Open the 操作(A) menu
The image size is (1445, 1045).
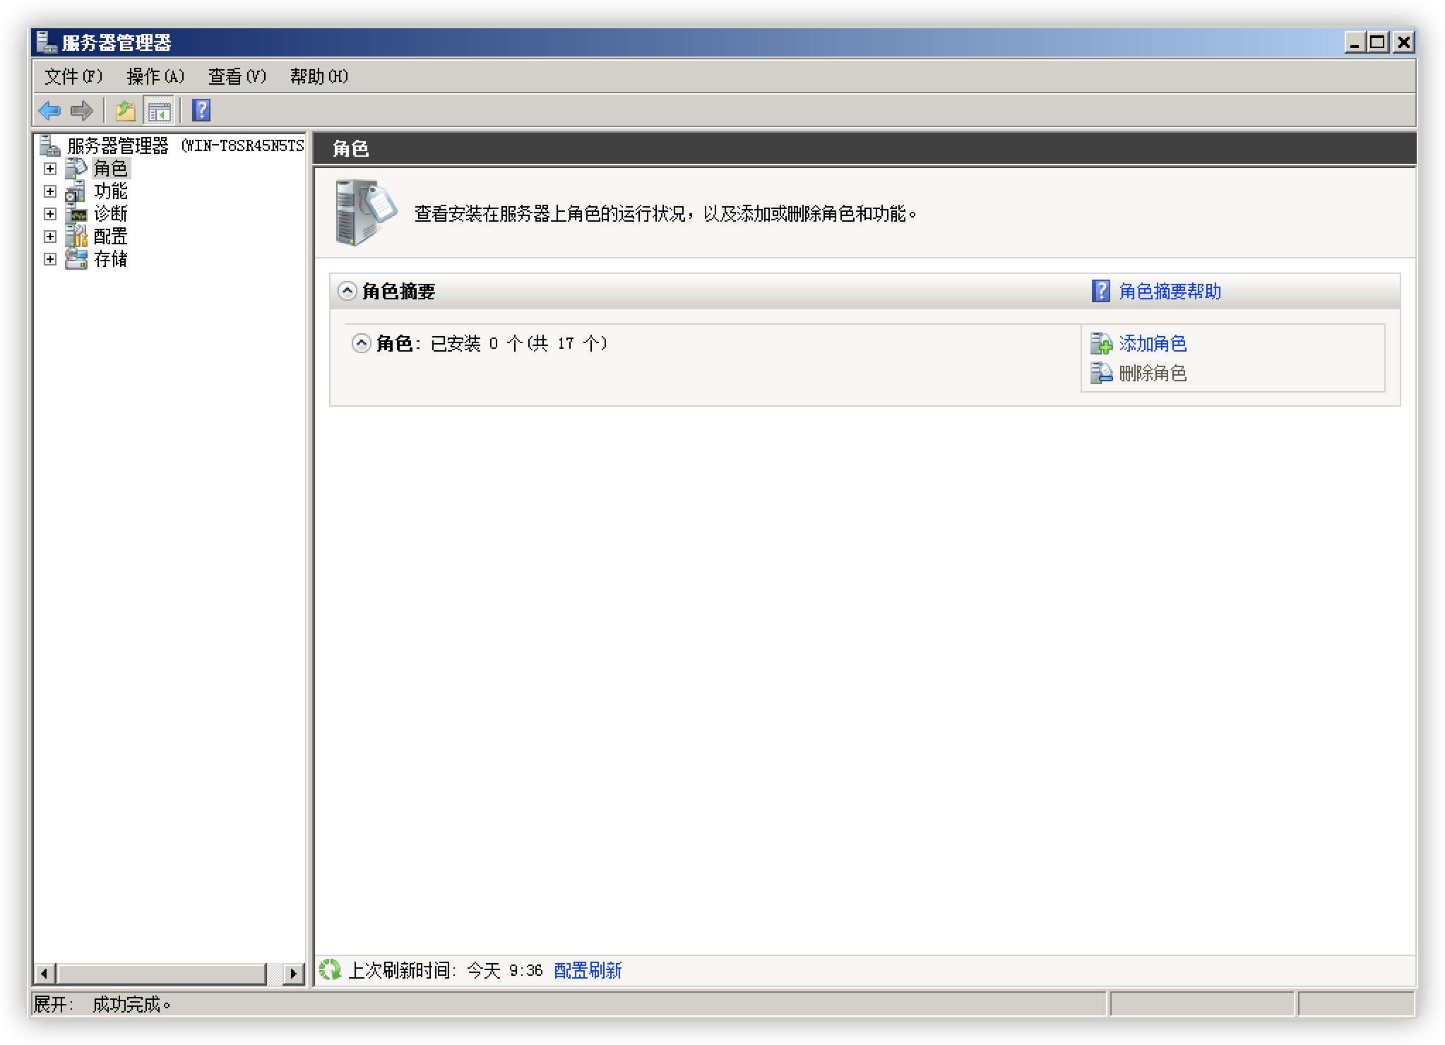coord(155,76)
